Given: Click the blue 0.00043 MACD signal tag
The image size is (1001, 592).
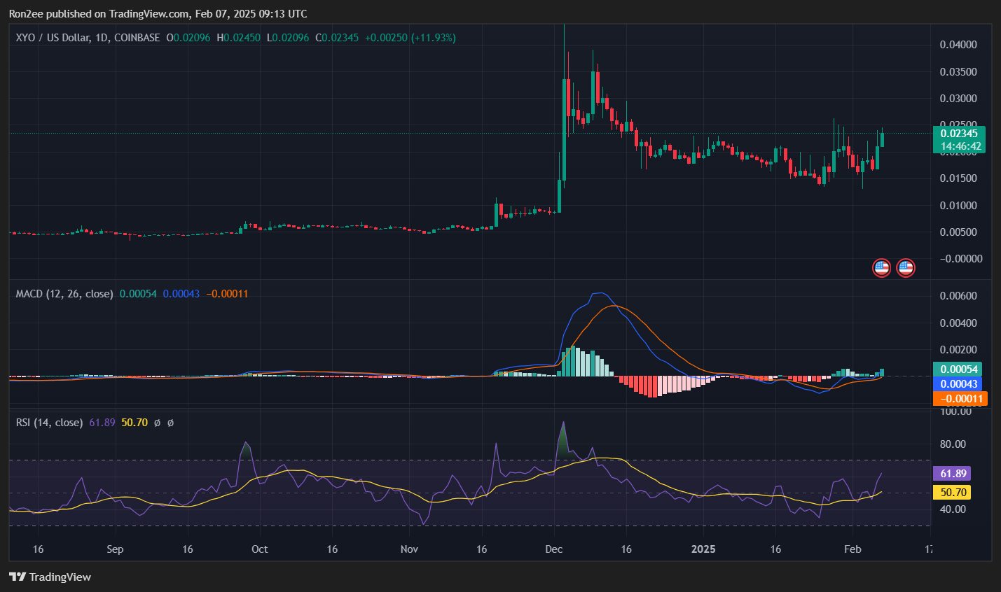Looking at the screenshot, I should point(958,383).
